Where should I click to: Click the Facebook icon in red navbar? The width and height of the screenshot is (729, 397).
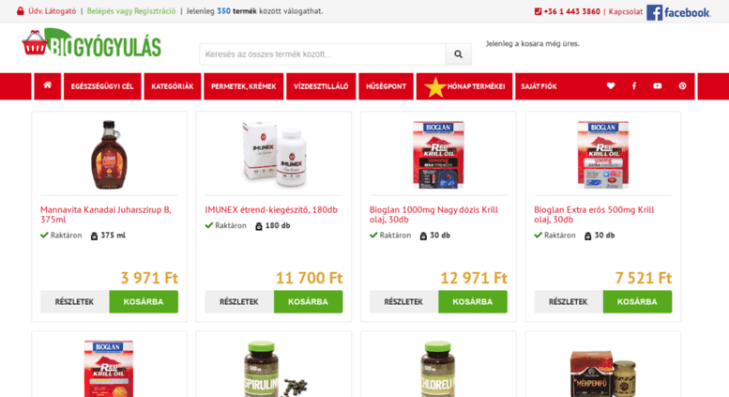coord(633,86)
